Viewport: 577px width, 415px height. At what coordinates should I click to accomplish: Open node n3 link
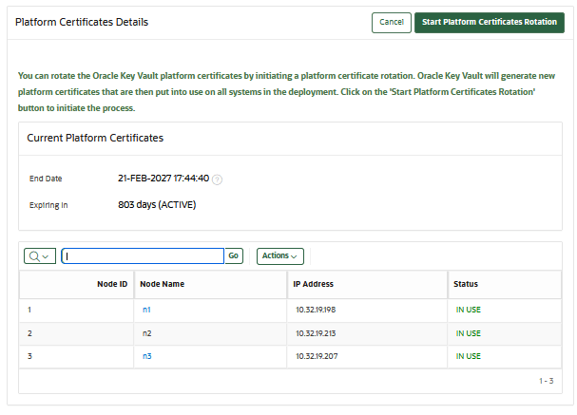point(147,356)
